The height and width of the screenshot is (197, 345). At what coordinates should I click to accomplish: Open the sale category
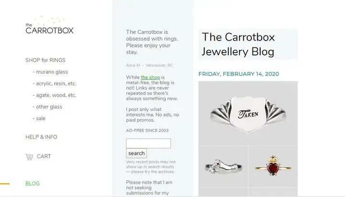[x=39, y=119]
